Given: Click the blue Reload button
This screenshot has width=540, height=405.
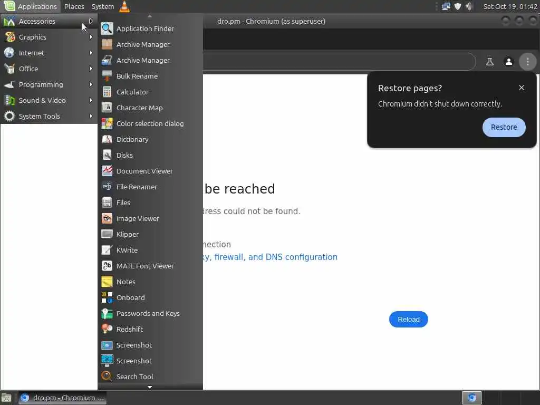Looking at the screenshot, I should point(409,319).
